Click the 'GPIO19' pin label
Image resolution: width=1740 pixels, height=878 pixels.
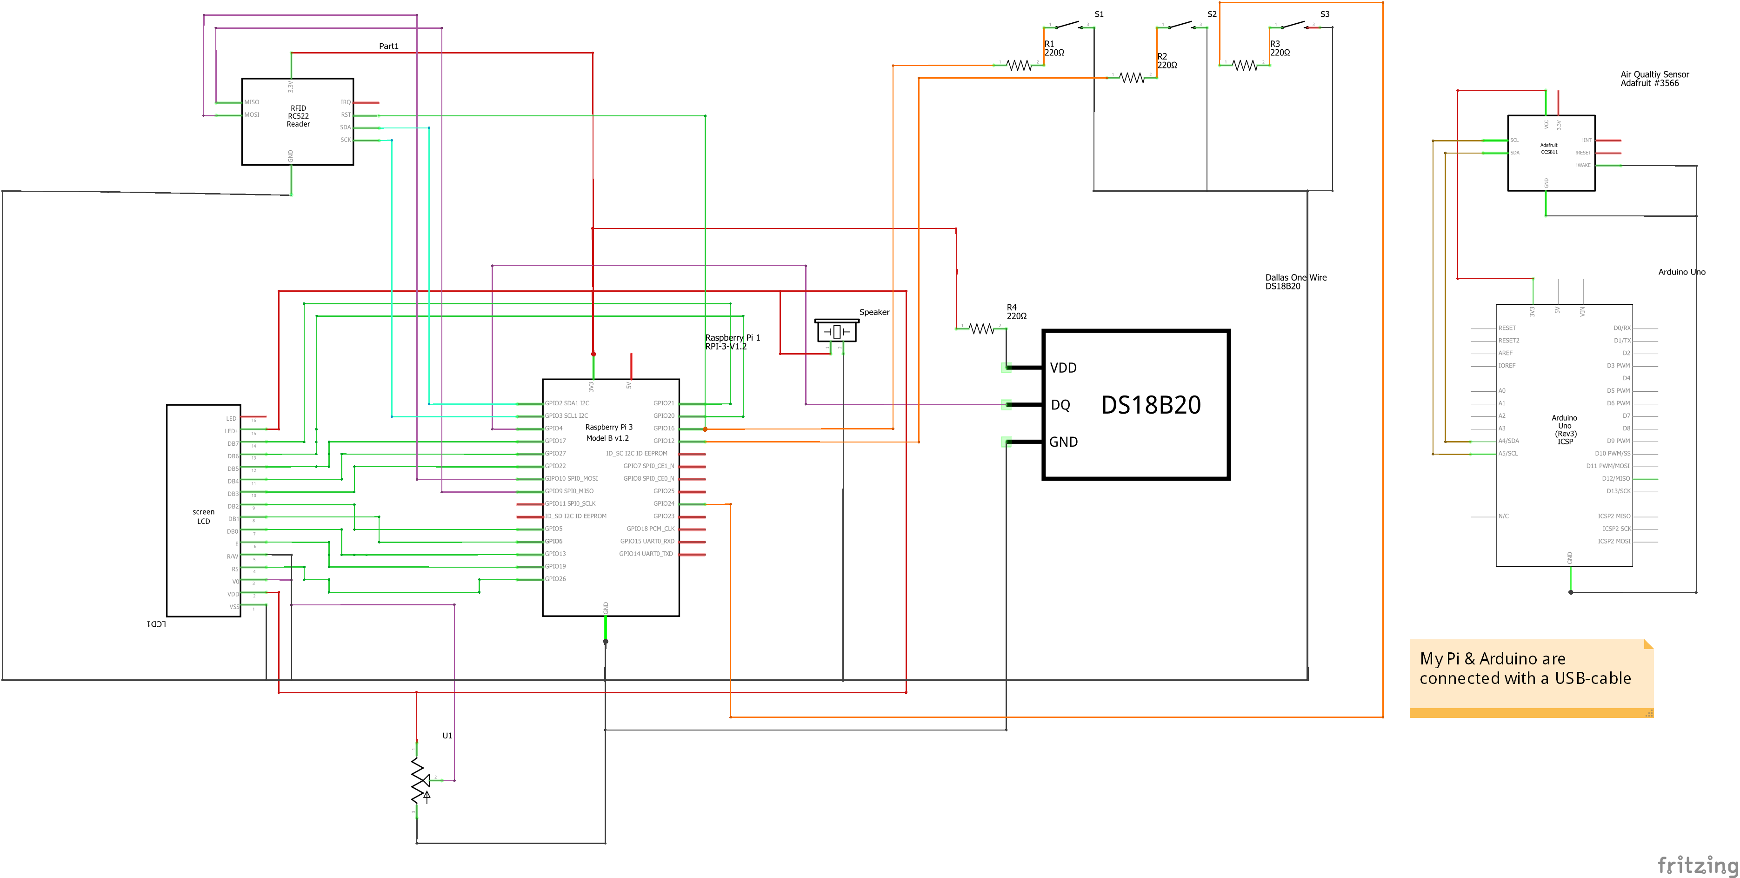point(555,566)
